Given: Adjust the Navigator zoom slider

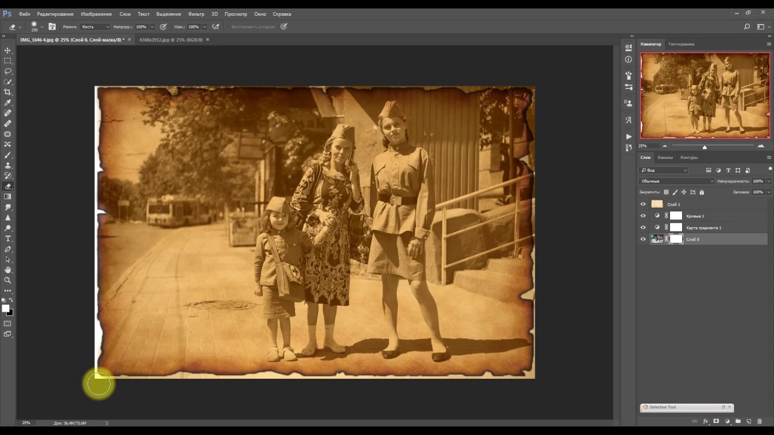Looking at the screenshot, I should (x=704, y=147).
